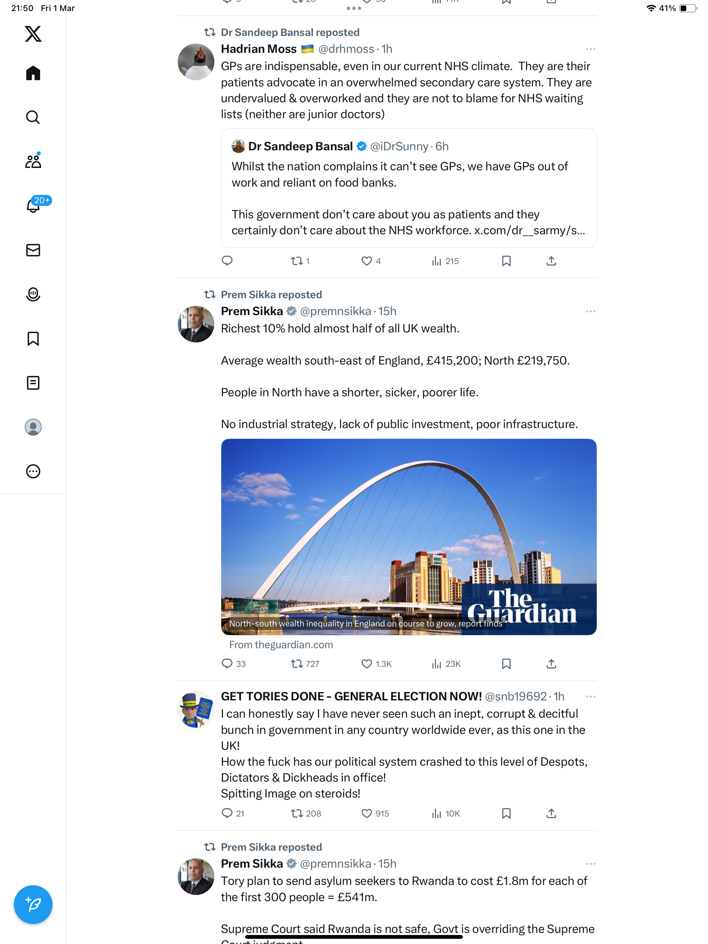Open quoted Dr Sandeep Bansal post

pos(409,188)
